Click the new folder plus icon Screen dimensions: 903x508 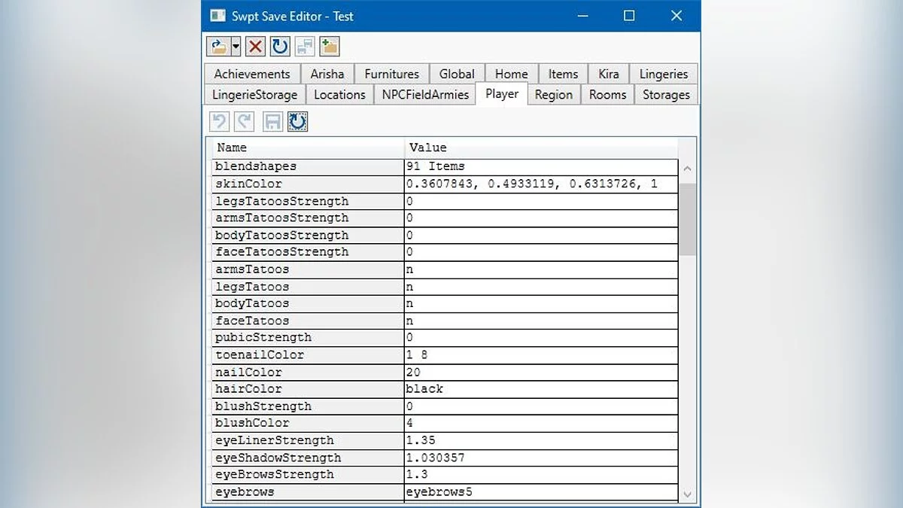click(329, 47)
